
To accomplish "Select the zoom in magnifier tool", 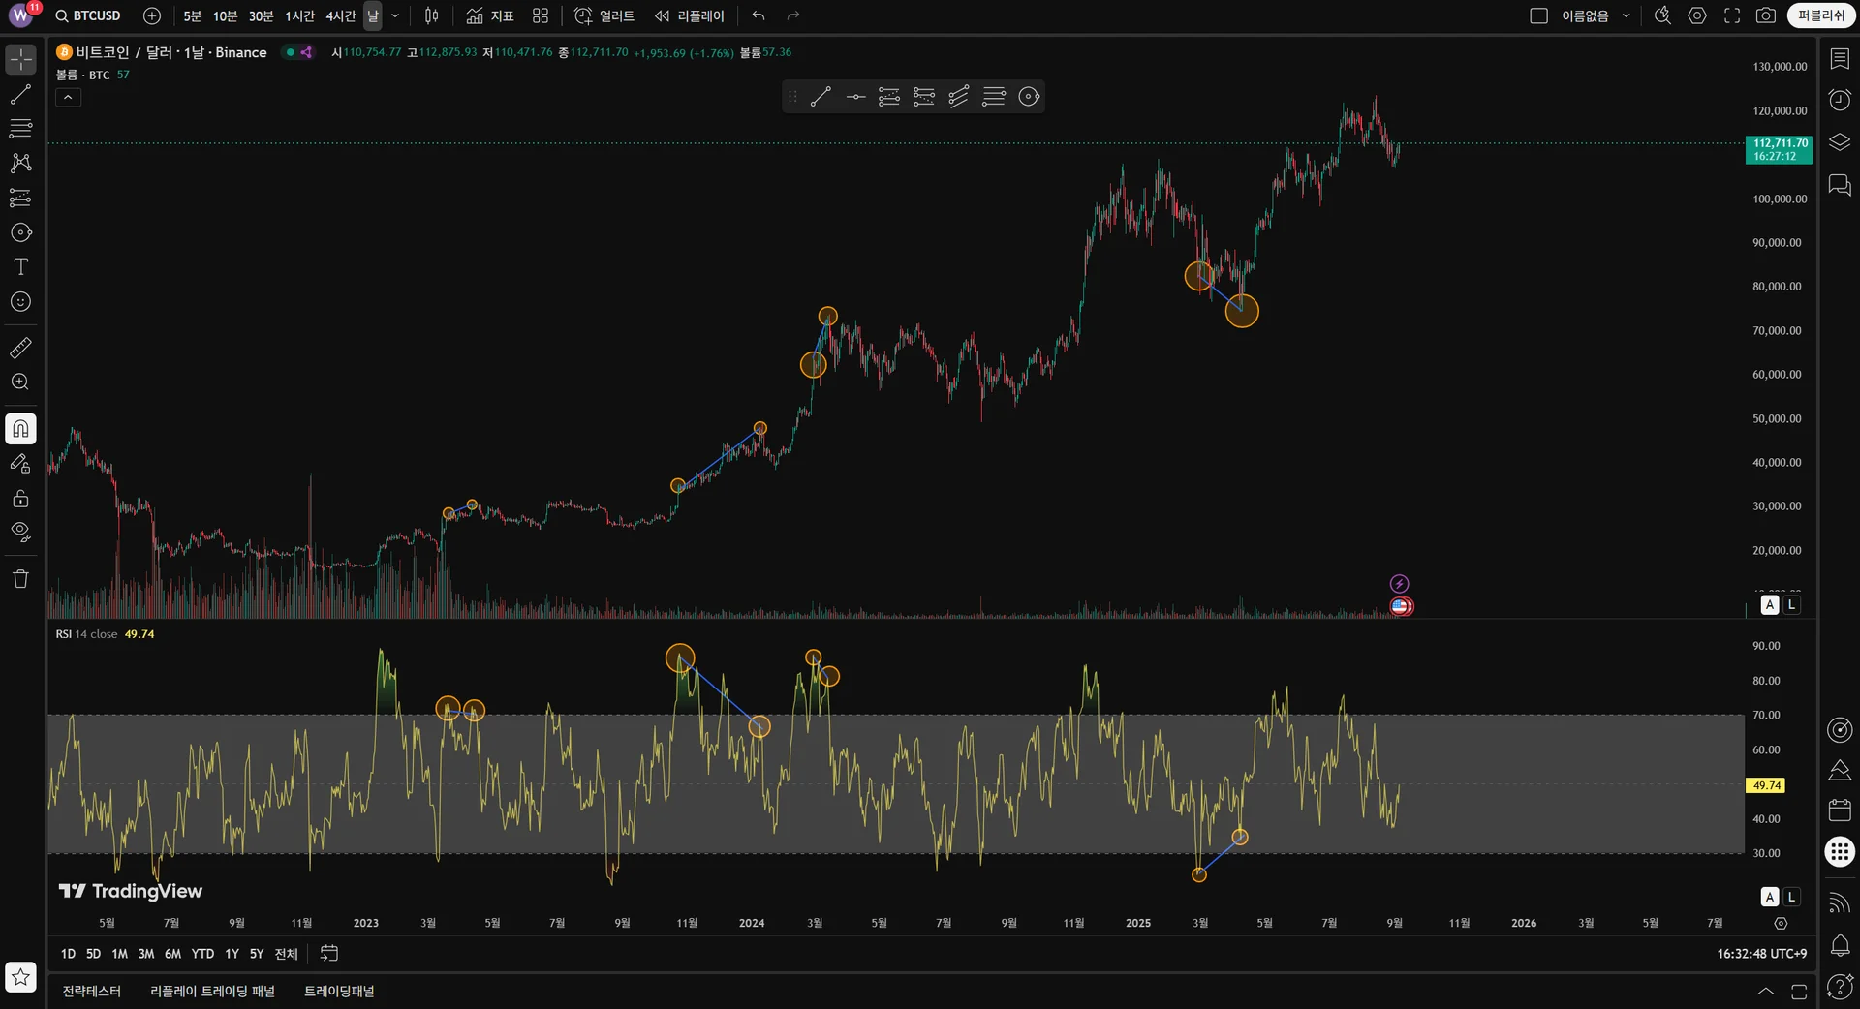I will (x=20, y=382).
